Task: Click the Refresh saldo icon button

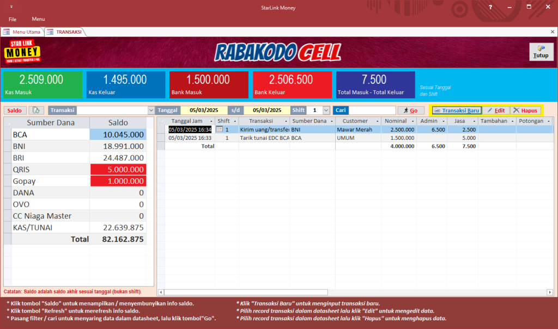Action: [37, 110]
